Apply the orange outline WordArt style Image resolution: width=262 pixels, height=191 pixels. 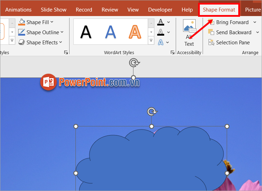134,32
